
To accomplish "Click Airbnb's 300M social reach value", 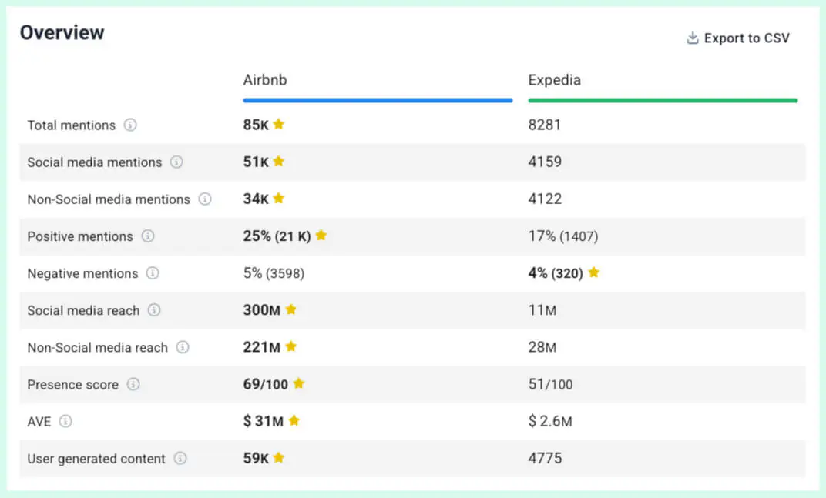I will click(x=261, y=310).
